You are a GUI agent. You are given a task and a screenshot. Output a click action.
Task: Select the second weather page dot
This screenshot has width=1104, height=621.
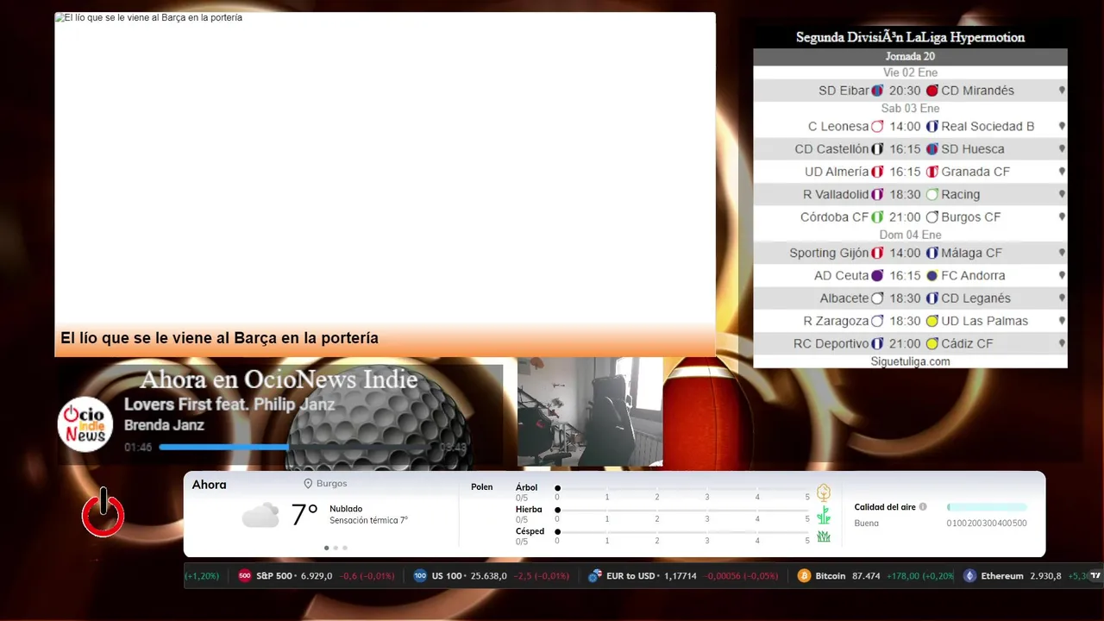click(x=336, y=548)
